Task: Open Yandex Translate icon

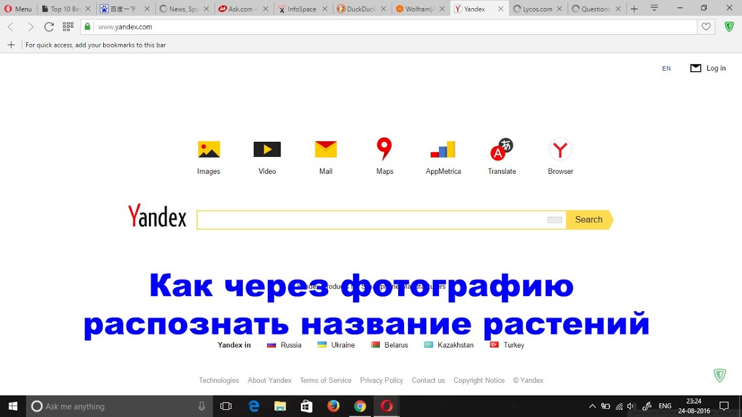Action: pyautogui.click(x=501, y=149)
